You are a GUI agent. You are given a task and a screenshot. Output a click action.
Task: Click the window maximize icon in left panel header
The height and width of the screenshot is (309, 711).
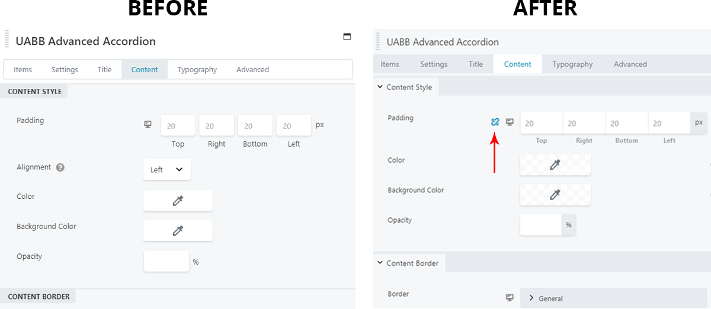pyautogui.click(x=347, y=37)
